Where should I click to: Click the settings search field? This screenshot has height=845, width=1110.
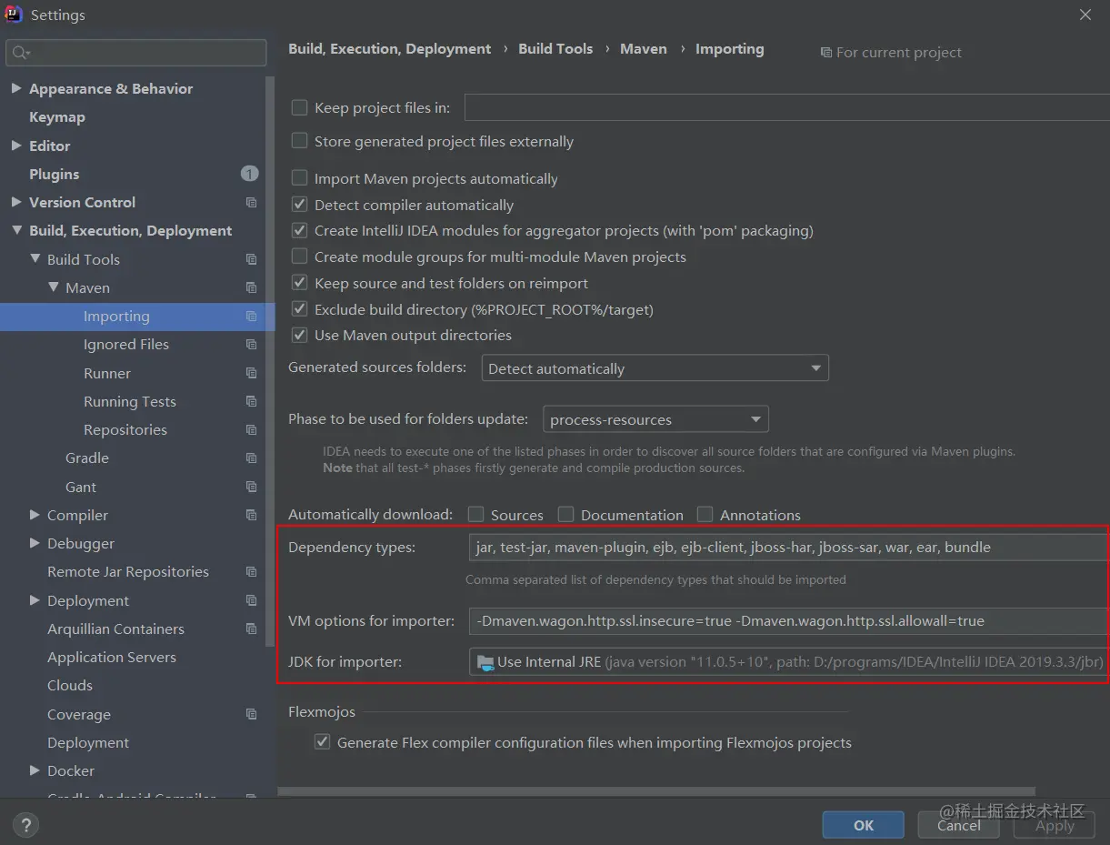coord(136,54)
